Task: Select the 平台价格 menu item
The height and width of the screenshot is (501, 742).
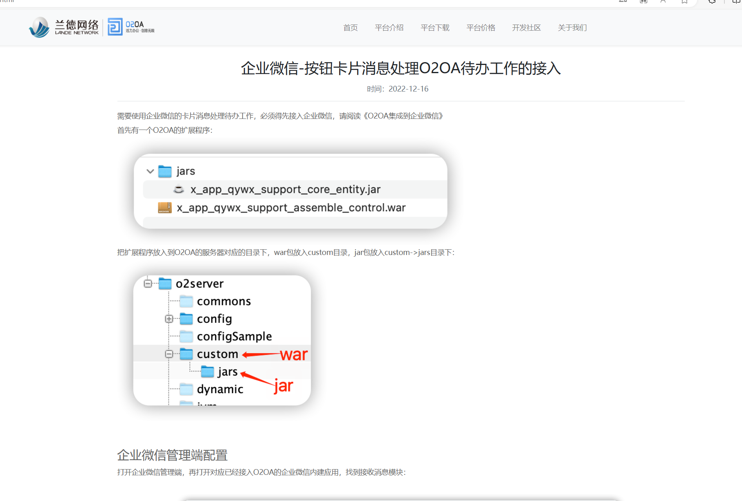Action: click(481, 28)
